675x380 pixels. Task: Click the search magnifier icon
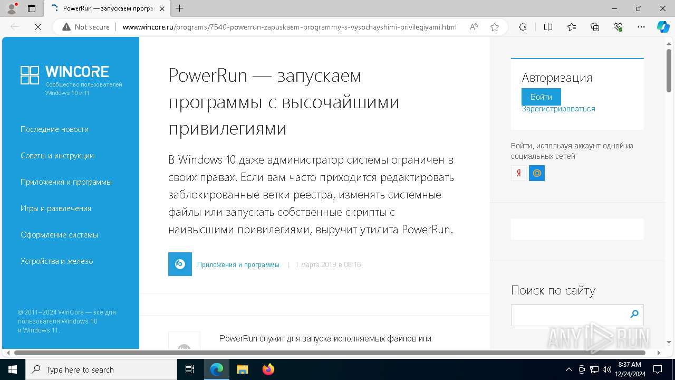(634, 315)
